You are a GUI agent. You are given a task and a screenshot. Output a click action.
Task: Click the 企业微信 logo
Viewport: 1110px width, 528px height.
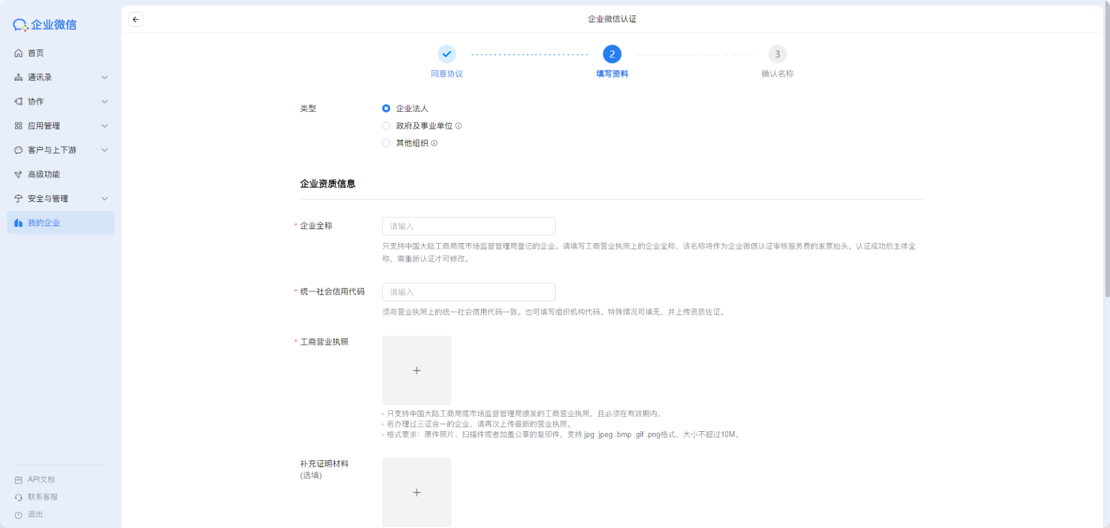pyautogui.click(x=45, y=25)
